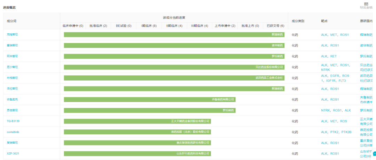Click the 该成分当前进度 column header

tap(174, 17)
